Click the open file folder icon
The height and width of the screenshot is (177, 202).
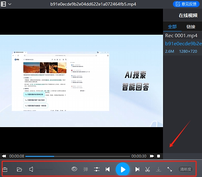(x=19, y=169)
